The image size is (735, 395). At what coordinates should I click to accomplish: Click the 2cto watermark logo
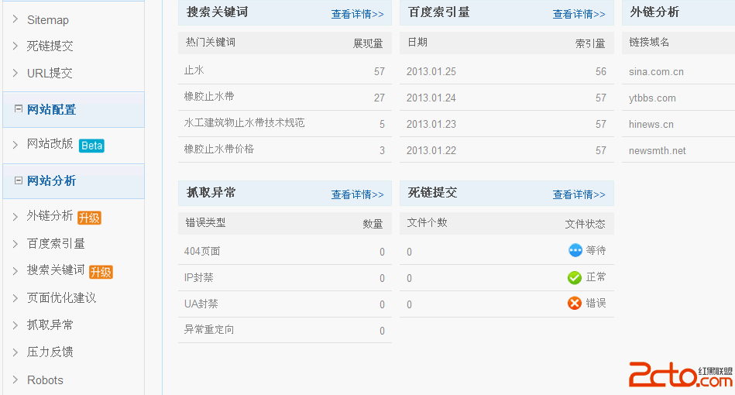pos(679,375)
